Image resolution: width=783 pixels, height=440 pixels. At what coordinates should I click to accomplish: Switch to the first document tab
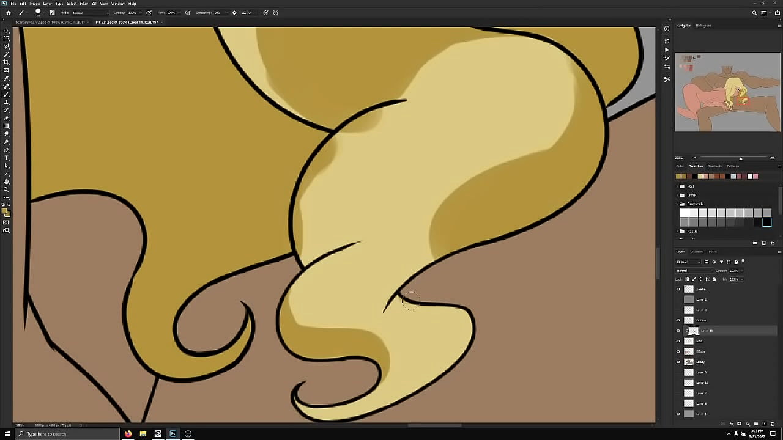50,22
